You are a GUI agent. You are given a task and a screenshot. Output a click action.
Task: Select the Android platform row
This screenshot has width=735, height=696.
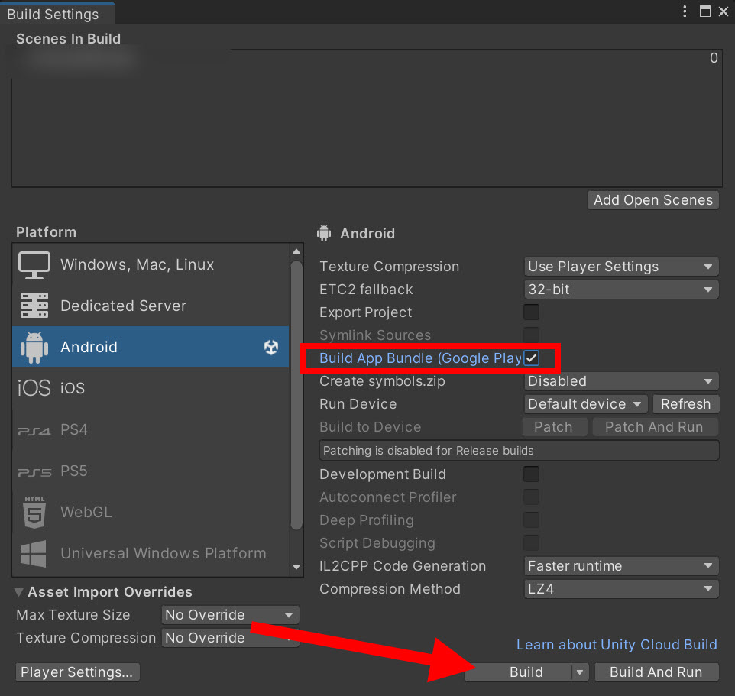pos(151,348)
